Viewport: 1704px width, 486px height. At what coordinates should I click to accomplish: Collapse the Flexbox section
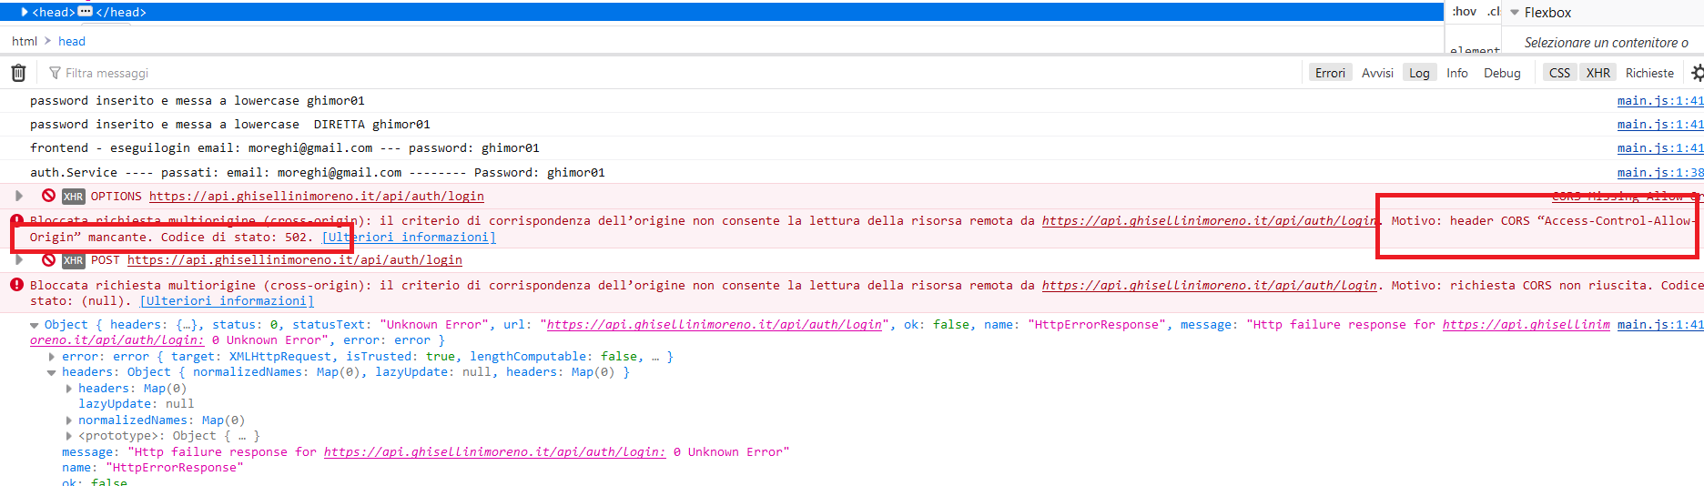pos(1515,13)
